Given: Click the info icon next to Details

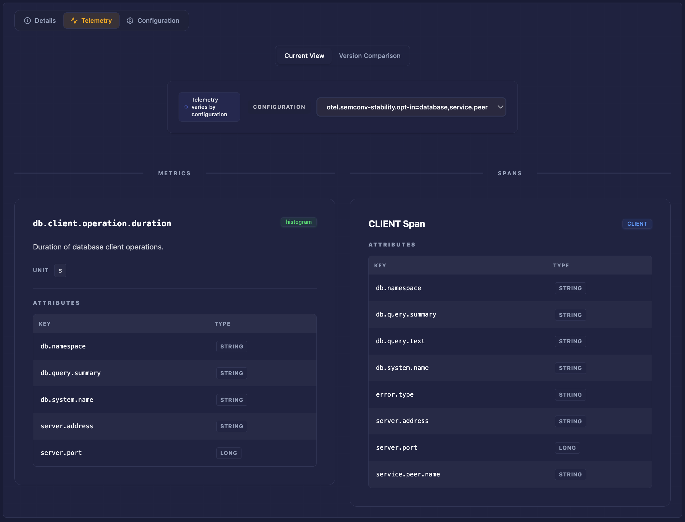Looking at the screenshot, I should 27,20.
